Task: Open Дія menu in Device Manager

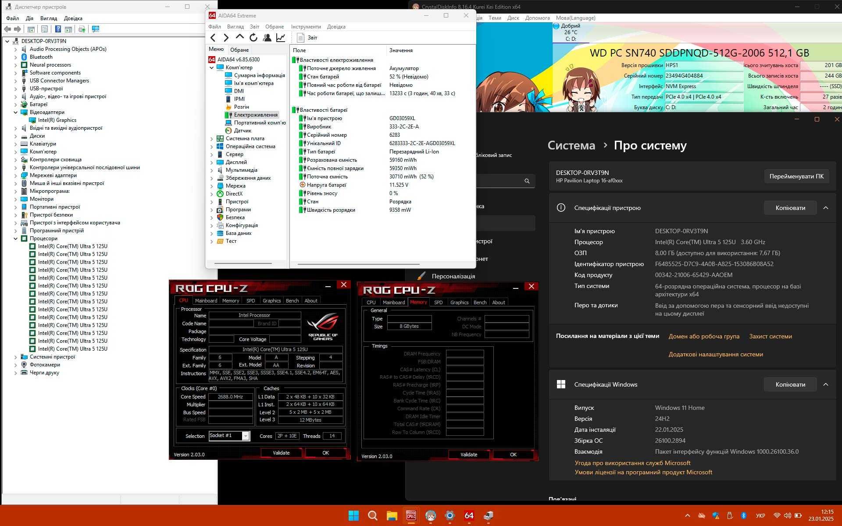Action: (x=29, y=18)
